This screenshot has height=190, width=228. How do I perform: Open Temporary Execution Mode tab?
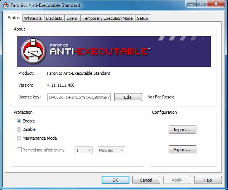108,18
